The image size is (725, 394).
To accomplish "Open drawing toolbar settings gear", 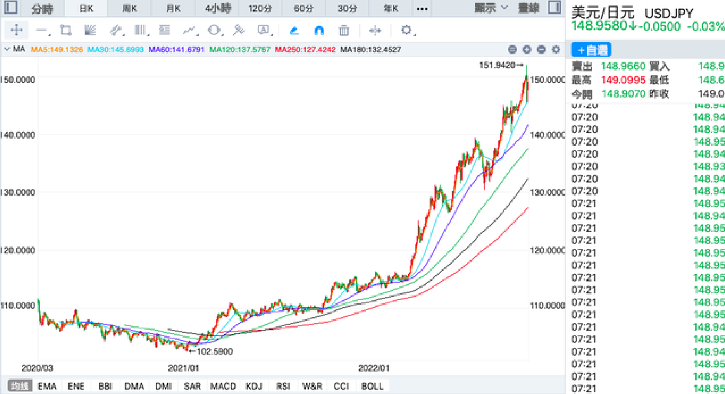I will point(406,30).
